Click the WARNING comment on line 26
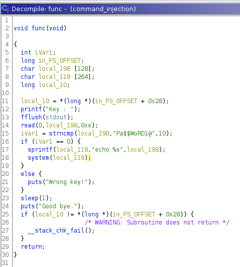The width and height of the screenshot is (240, 267). [157, 222]
